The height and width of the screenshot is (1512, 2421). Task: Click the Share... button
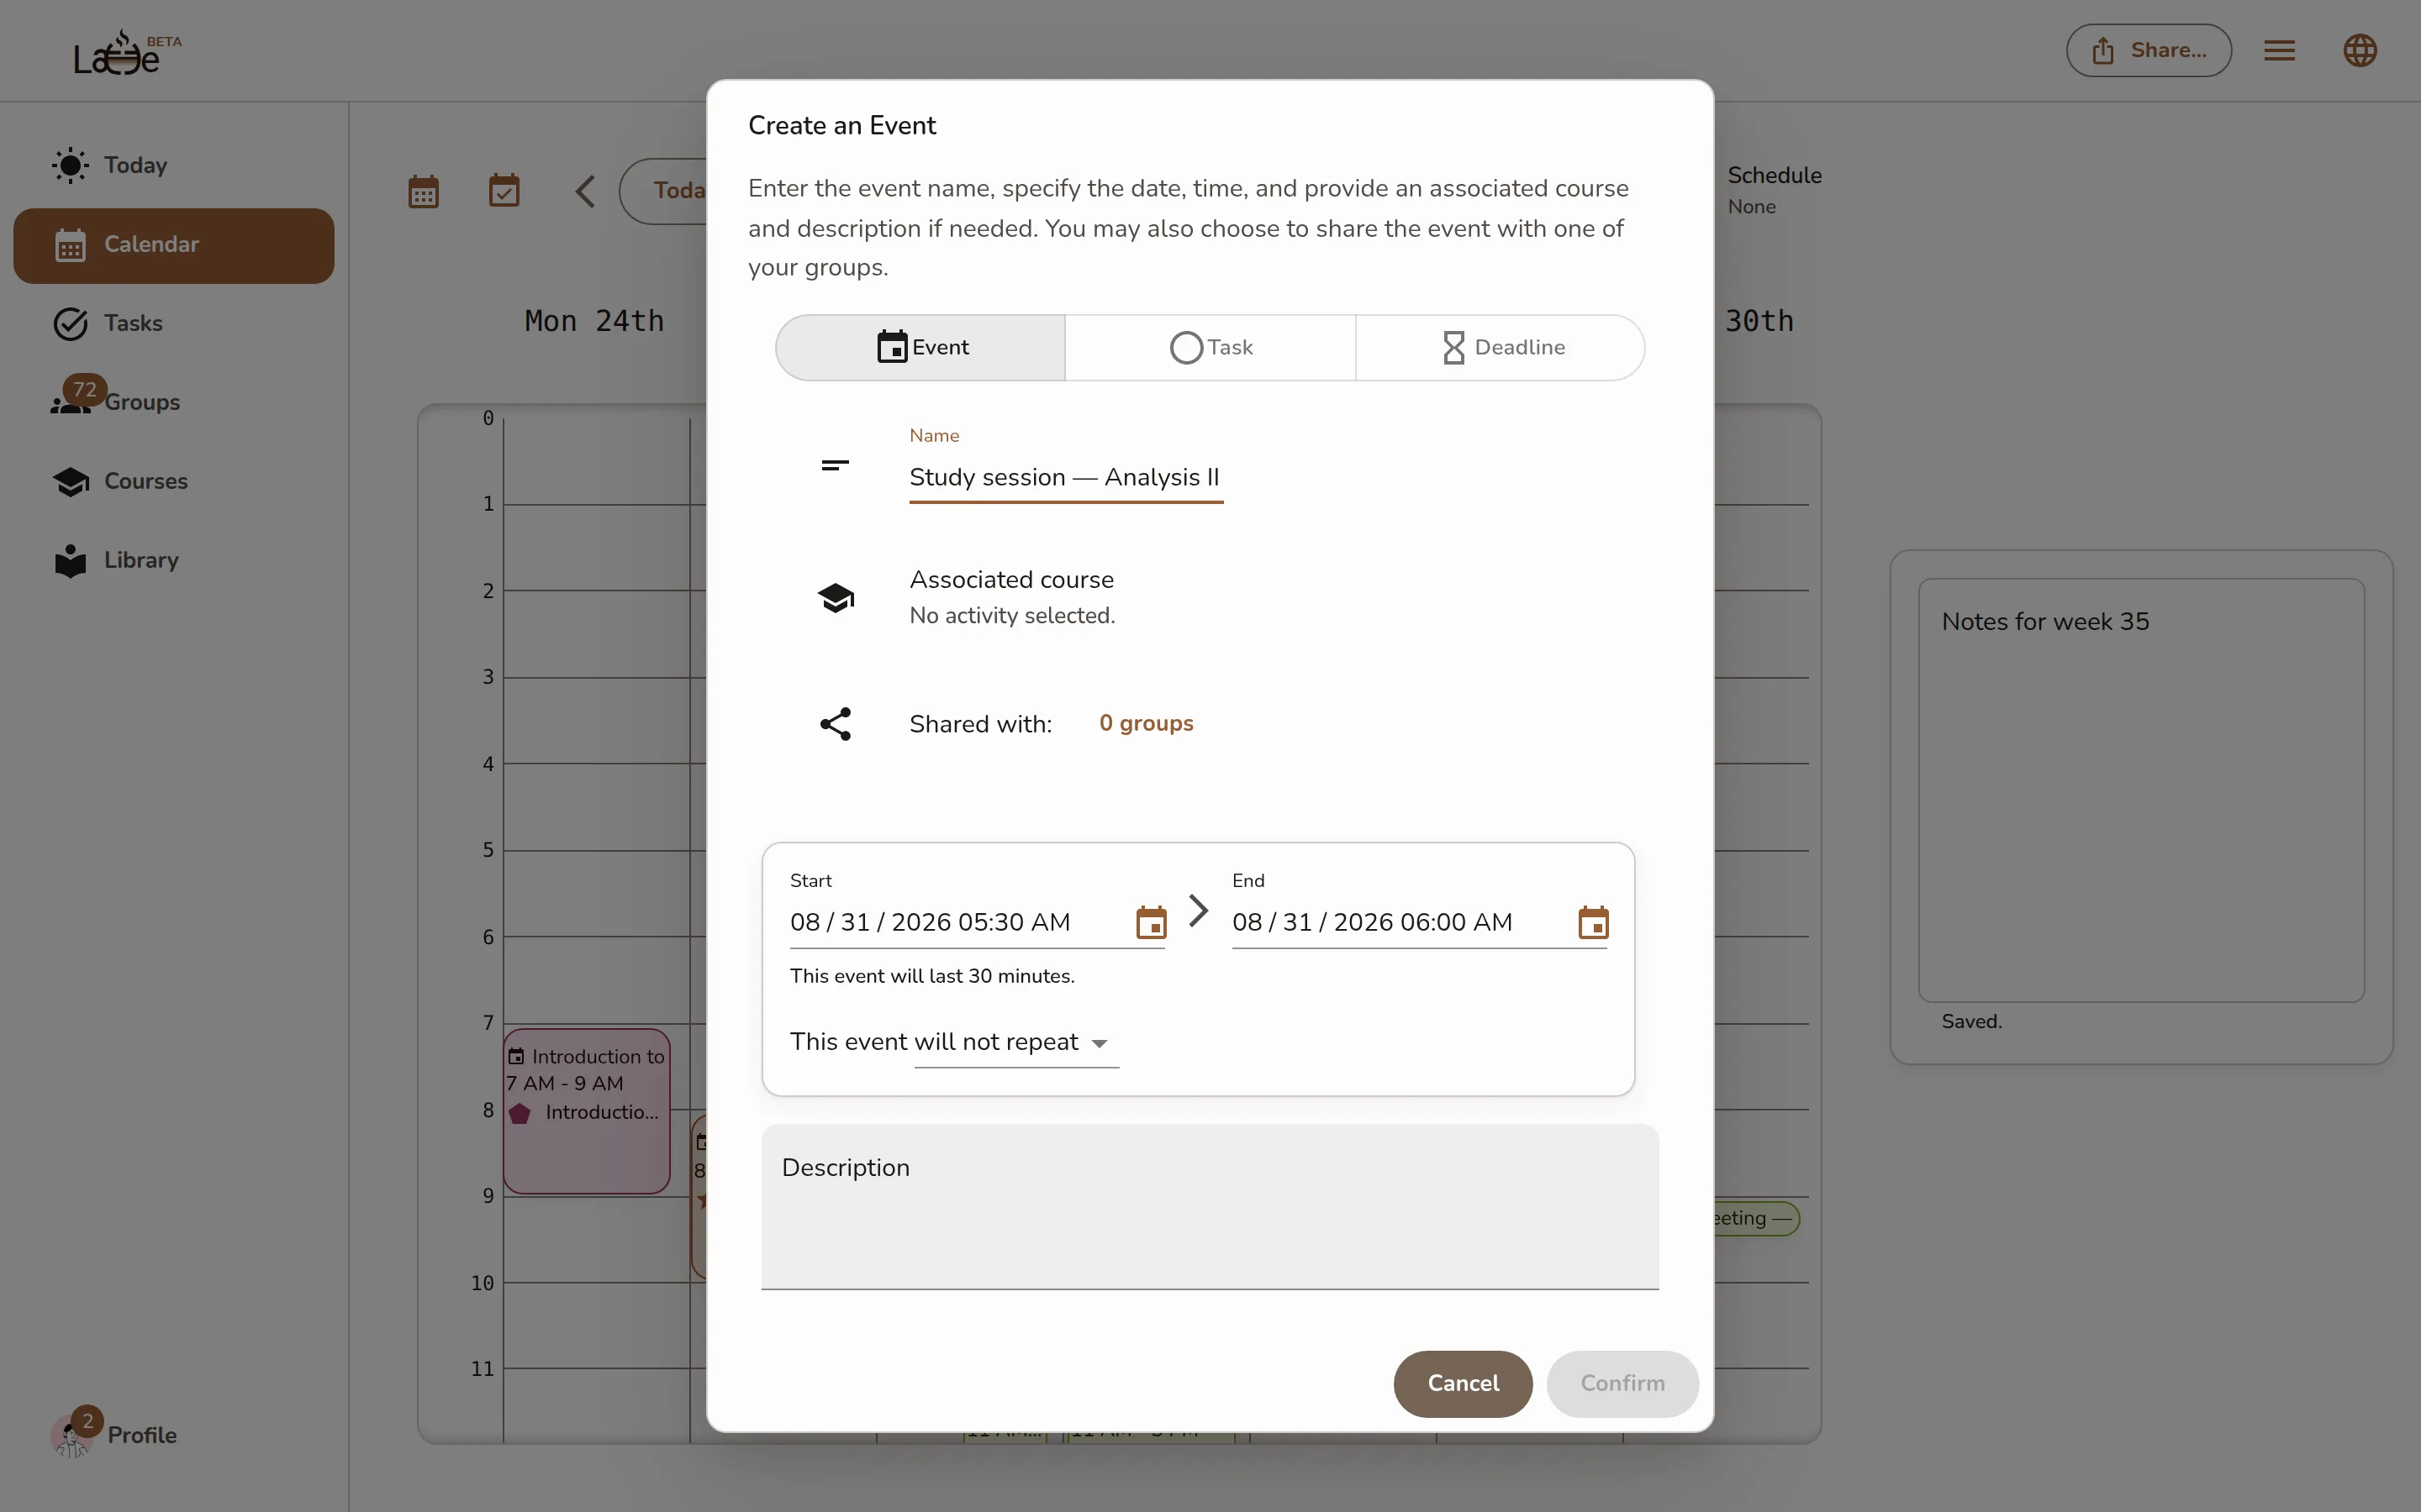2148,50
